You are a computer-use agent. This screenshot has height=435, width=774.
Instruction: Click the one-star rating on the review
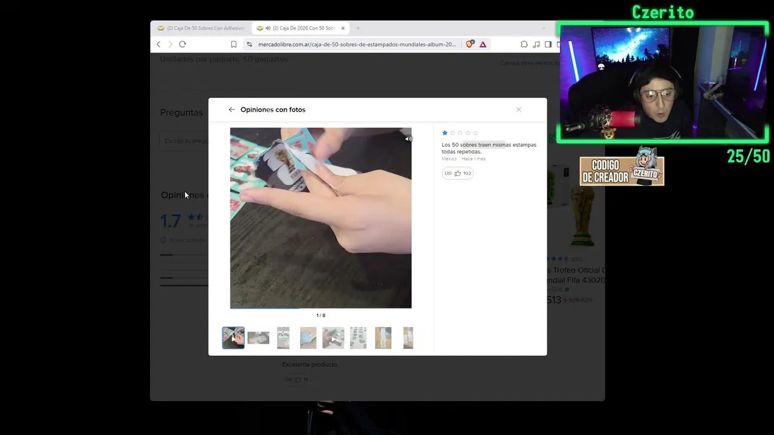pyautogui.click(x=444, y=133)
